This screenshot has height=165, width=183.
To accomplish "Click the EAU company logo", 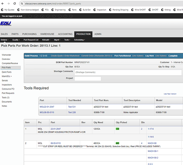I will click(6, 23).
